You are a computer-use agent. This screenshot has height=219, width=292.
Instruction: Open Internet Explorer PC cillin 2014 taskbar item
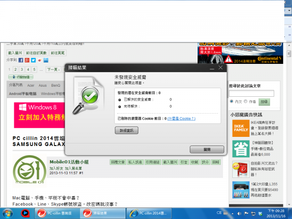click(149, 214)
